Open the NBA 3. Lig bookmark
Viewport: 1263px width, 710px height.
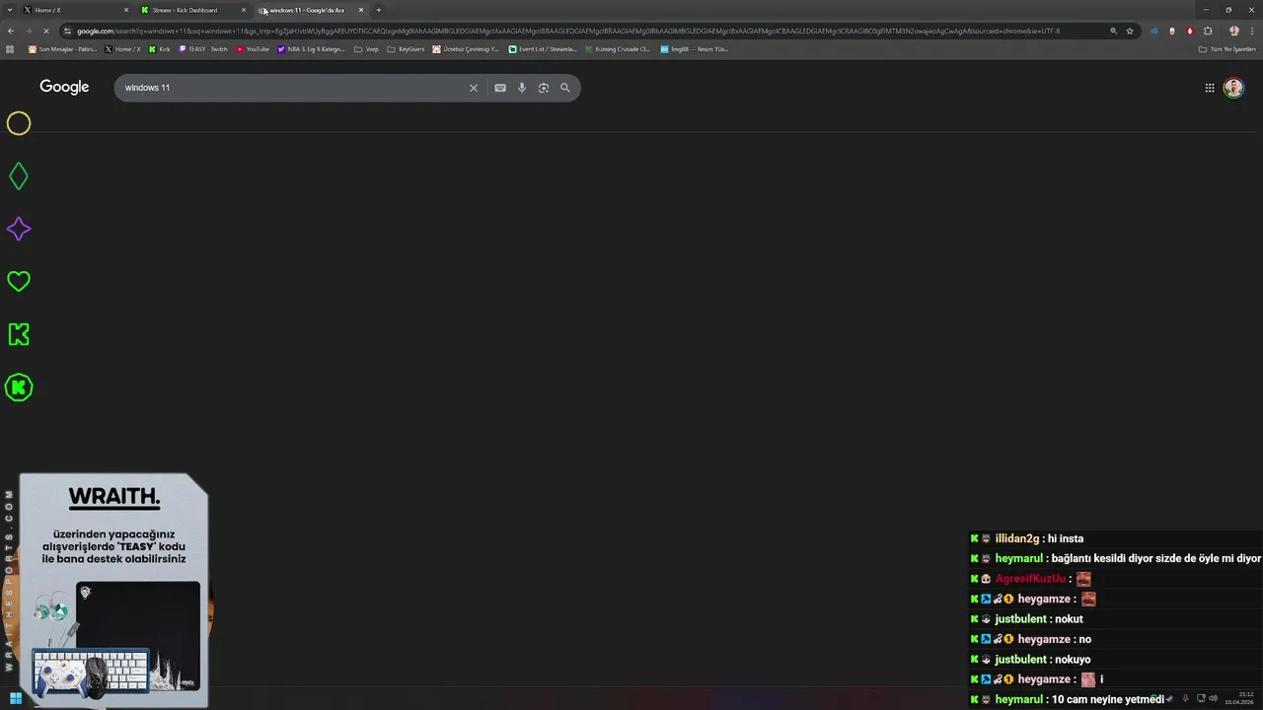point(312,48)
